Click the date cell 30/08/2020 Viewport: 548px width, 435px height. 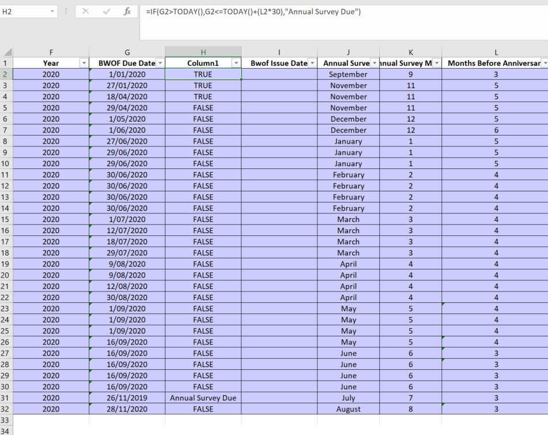point(127,297)
